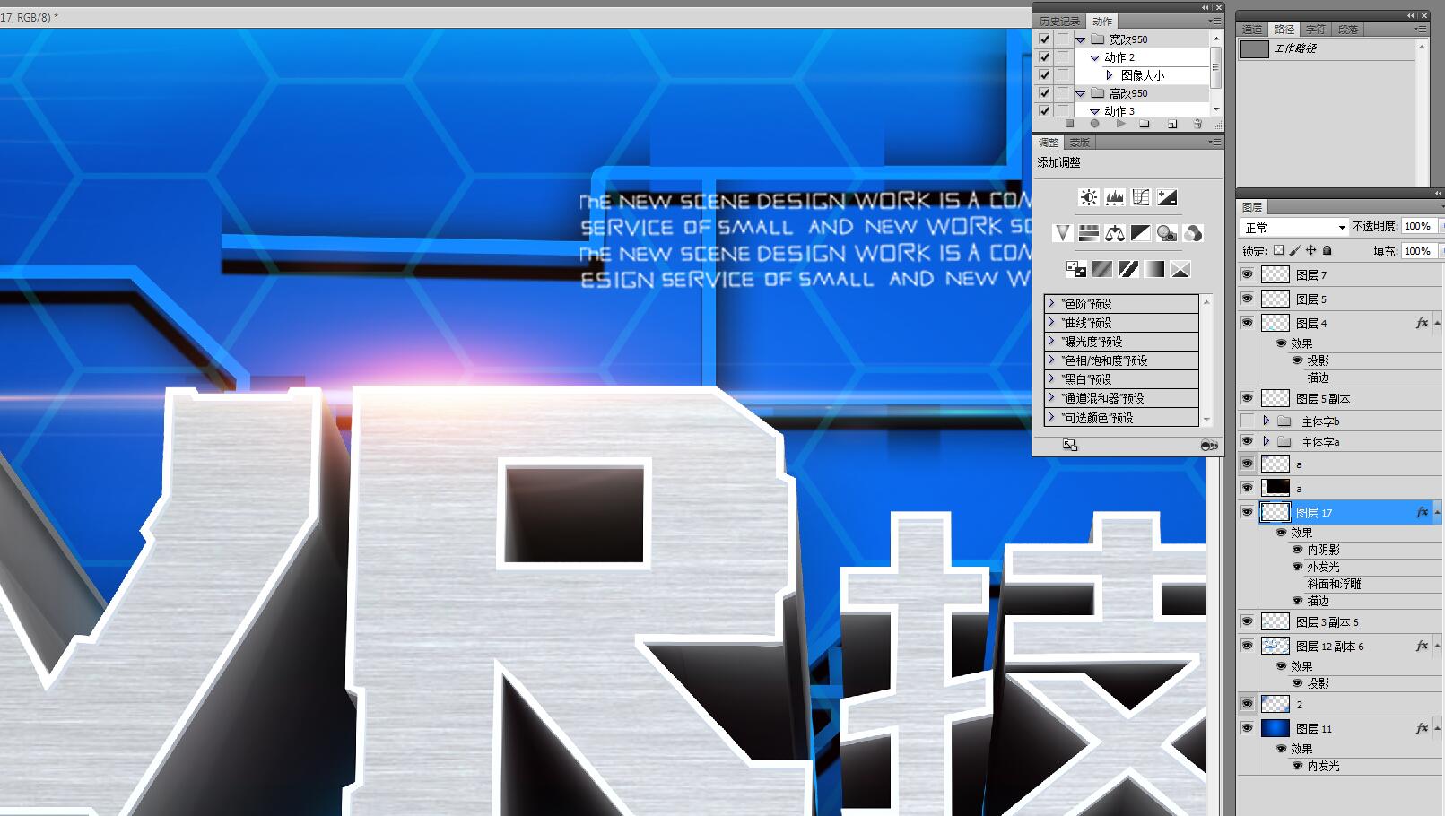
Task: Add a Black & White adjustment
Action: (x=1141, y=233)
